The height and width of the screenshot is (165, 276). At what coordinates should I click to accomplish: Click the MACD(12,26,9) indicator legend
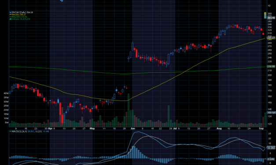point(29,131)
